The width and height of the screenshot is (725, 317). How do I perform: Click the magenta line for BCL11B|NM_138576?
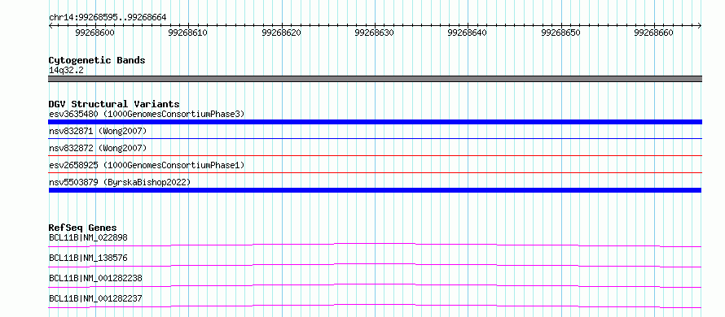(x=375, y=265)
